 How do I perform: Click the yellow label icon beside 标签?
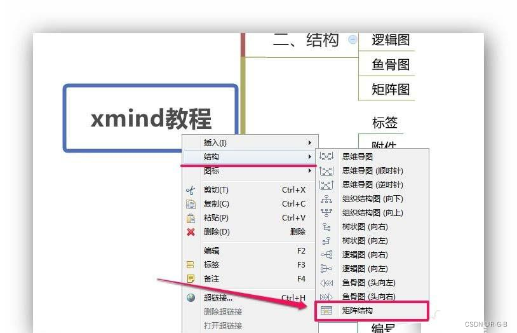point(191,264)
